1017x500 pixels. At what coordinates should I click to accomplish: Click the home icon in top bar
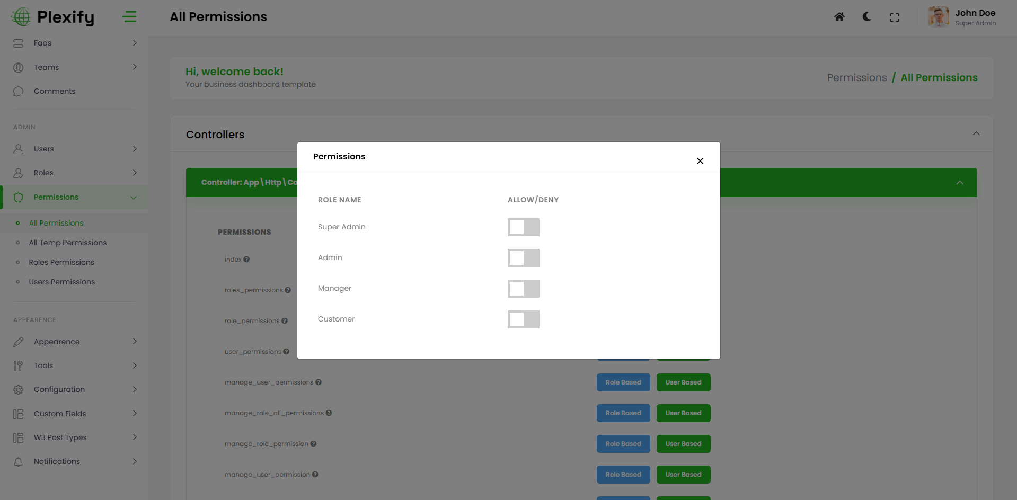(x=839, y=17)
